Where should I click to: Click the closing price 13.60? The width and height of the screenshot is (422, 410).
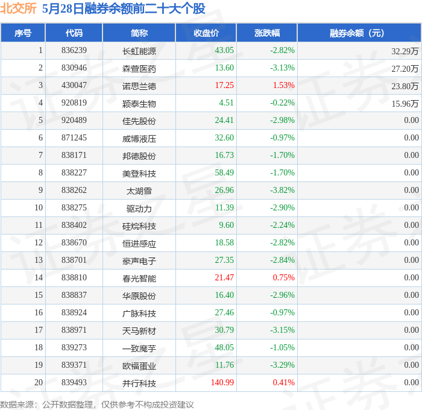pos(224,68)
